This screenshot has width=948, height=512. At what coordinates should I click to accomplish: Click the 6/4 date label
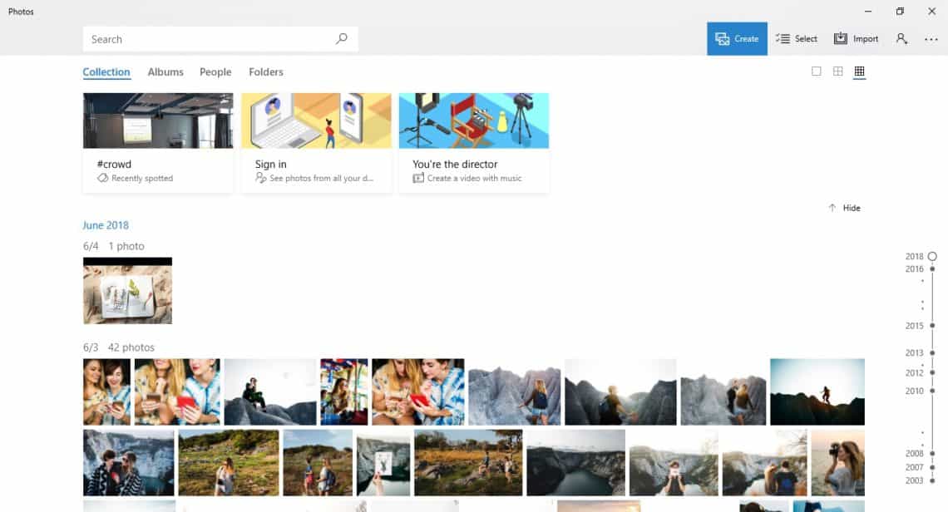91,246
